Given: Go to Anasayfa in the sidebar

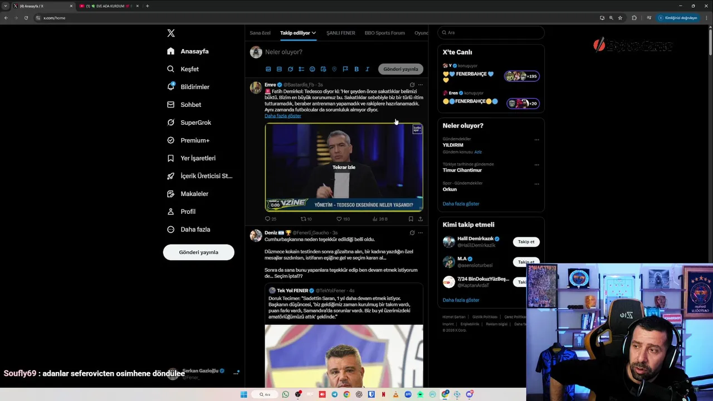Looking at the screenshot, I should pos(188,51).
